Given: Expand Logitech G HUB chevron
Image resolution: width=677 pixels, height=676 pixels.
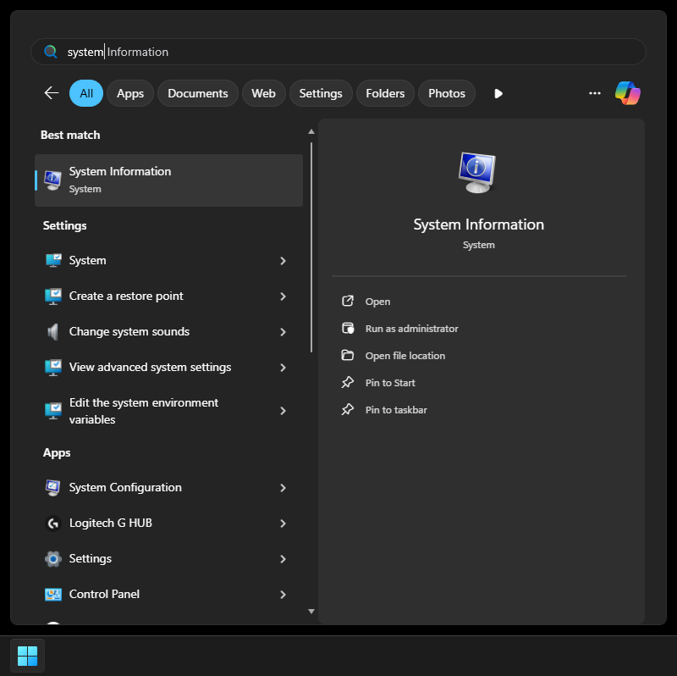Looking at the screenshot, I should pyautogui.click(x=283, y=524).
